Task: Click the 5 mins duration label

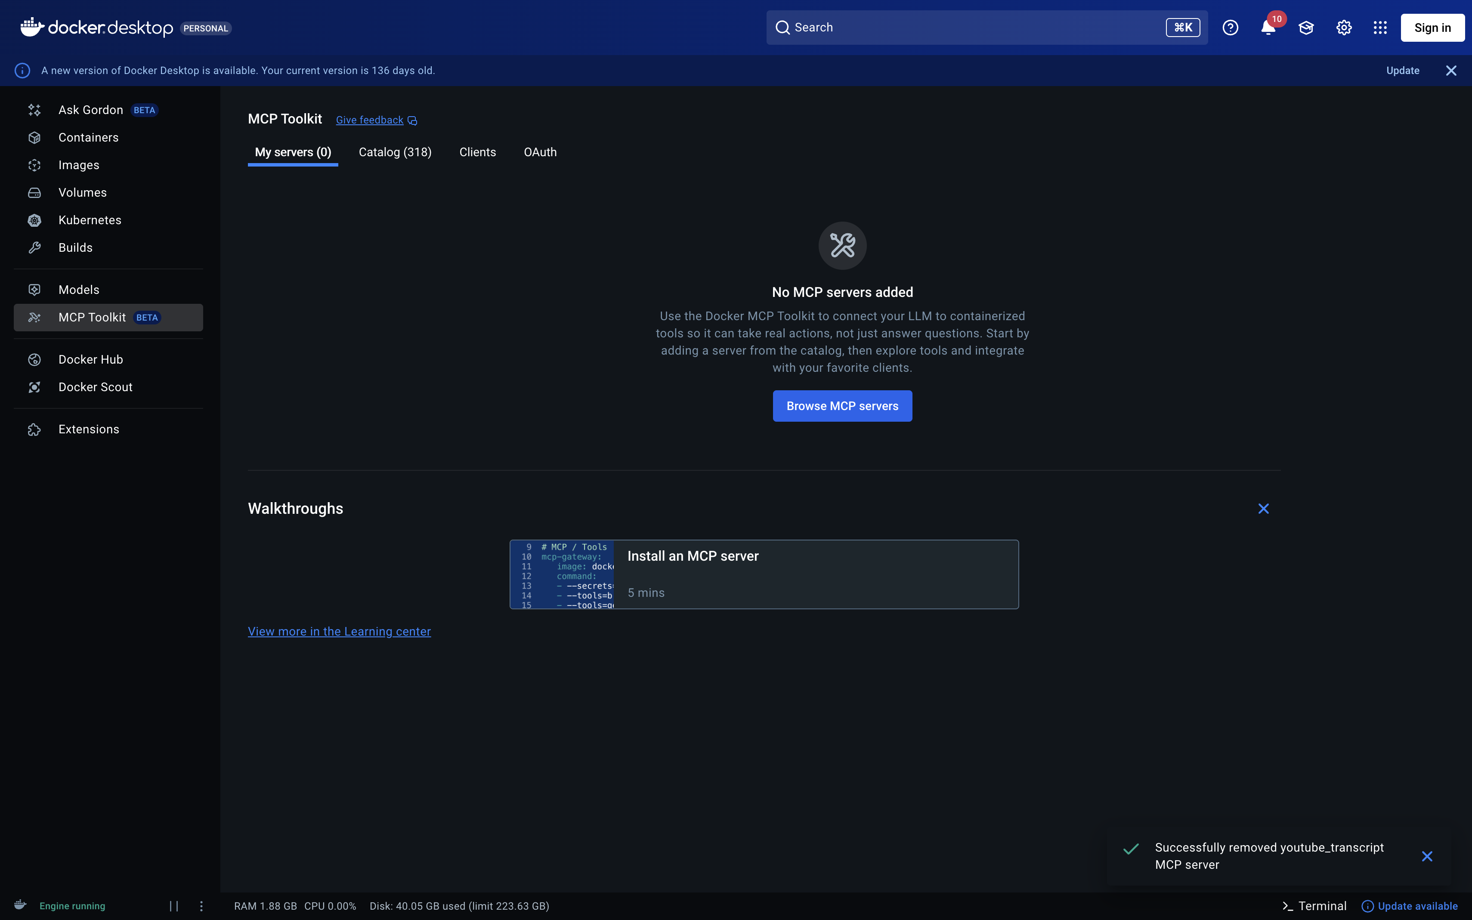Action: [646, 593]
